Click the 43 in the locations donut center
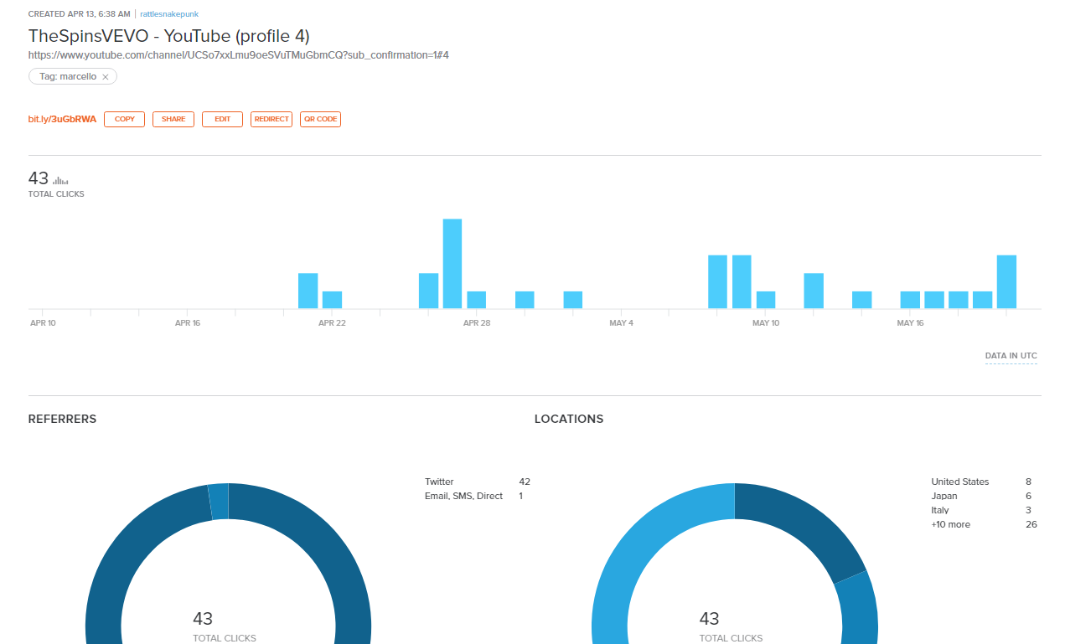The height and width of the screenshot is (644, 1065). pyautogui.click(x=709, y=619)
